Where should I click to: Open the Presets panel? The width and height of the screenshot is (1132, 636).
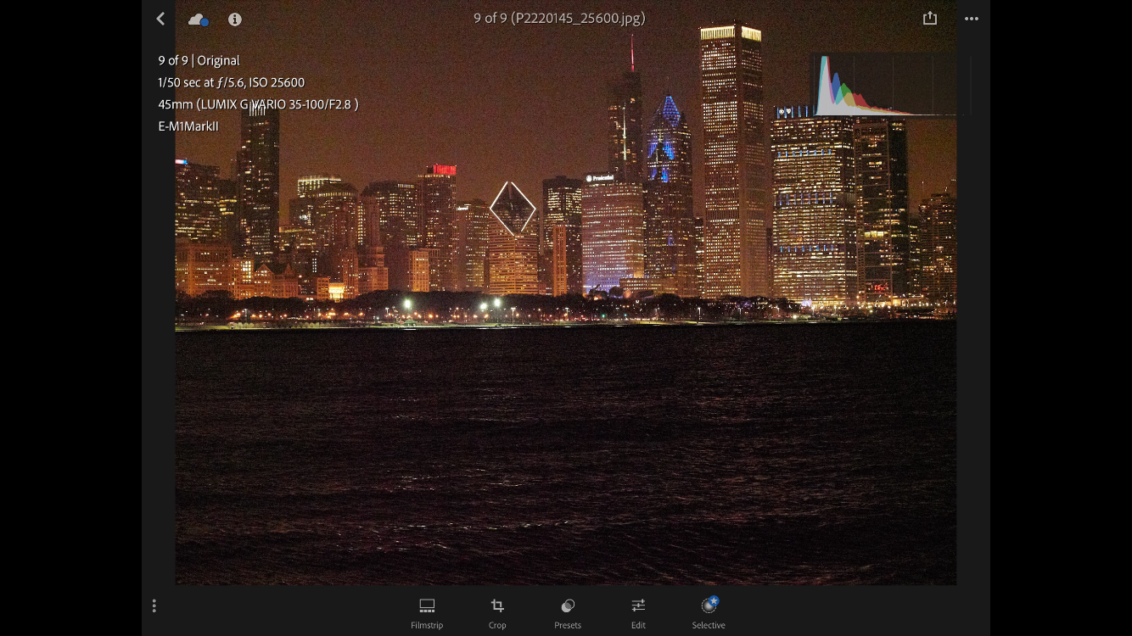coord(568,612)
